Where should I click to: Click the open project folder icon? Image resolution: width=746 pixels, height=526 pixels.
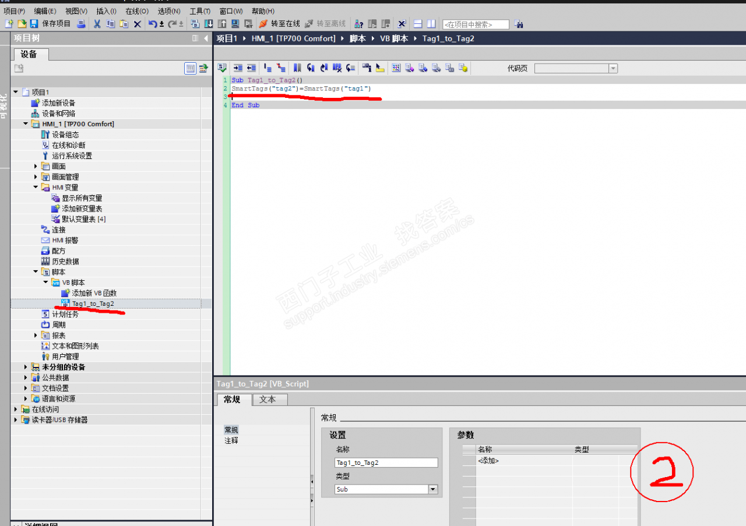pyautogui.click(x=22, y=24)
